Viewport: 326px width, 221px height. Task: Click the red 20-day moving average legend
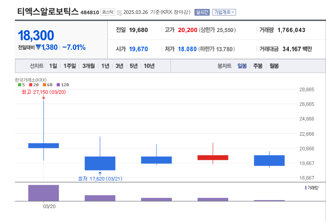point(34,85)
